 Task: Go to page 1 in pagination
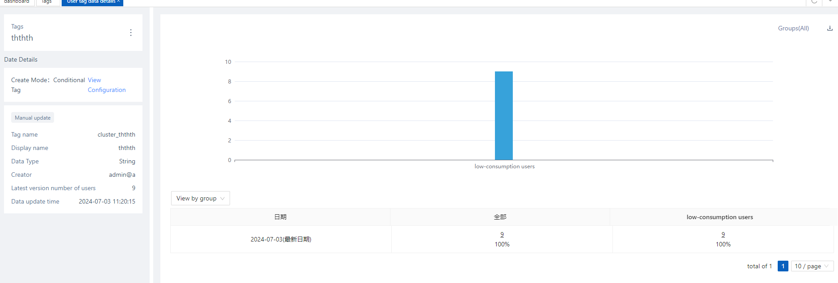coord(783,266)
